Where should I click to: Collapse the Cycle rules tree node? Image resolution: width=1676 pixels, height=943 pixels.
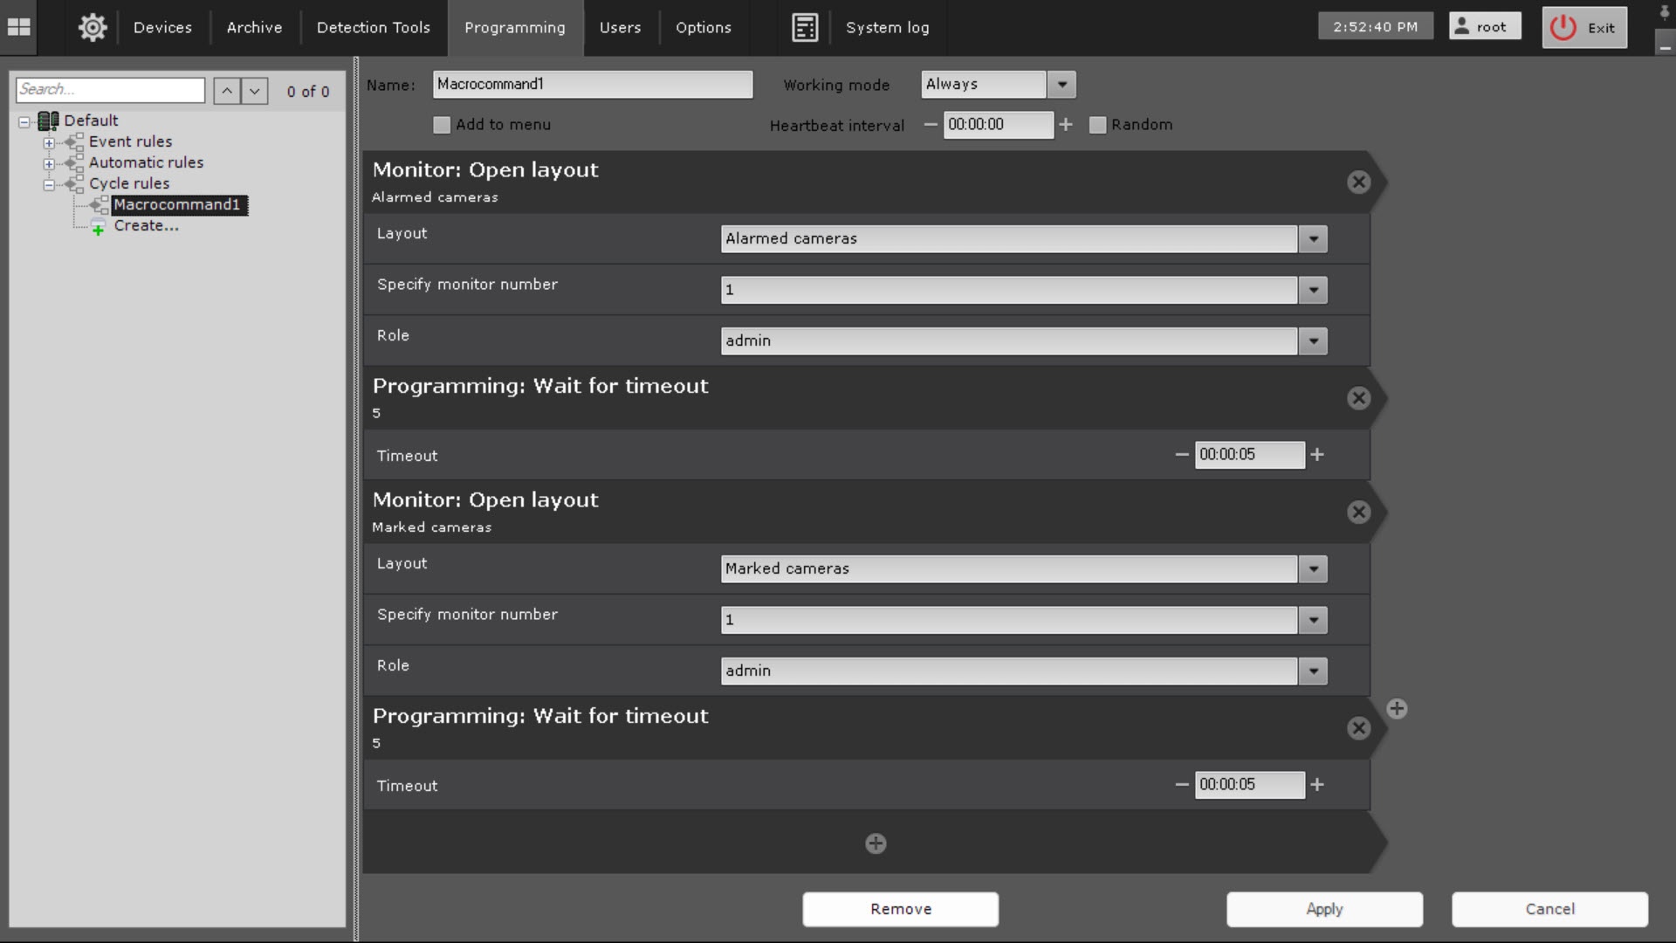[49, 184]
